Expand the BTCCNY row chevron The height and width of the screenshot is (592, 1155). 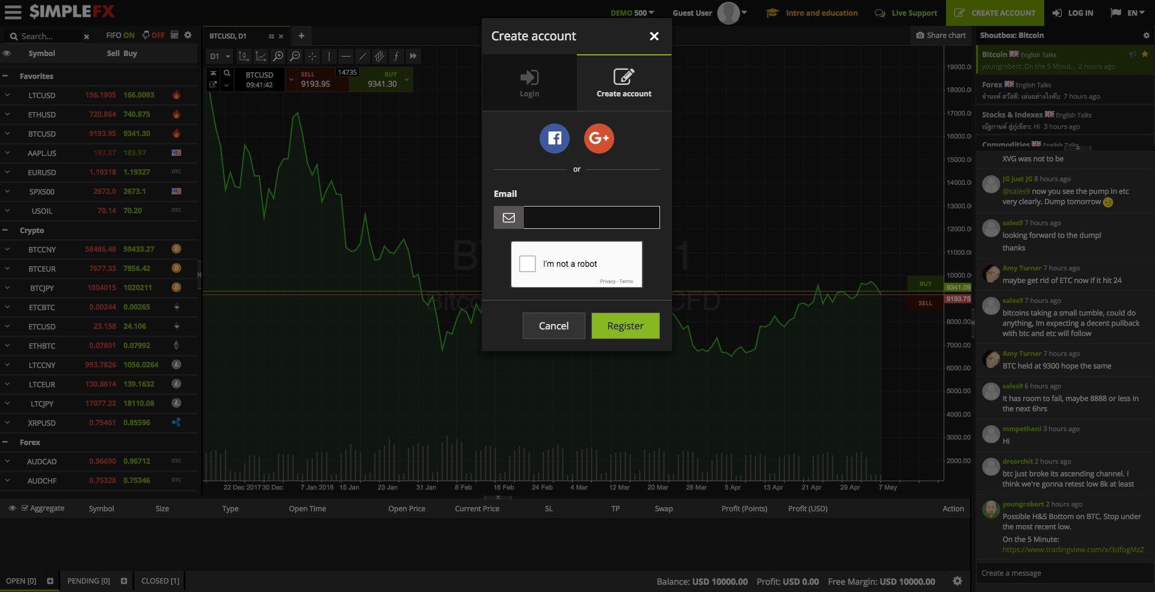[7, 249]
